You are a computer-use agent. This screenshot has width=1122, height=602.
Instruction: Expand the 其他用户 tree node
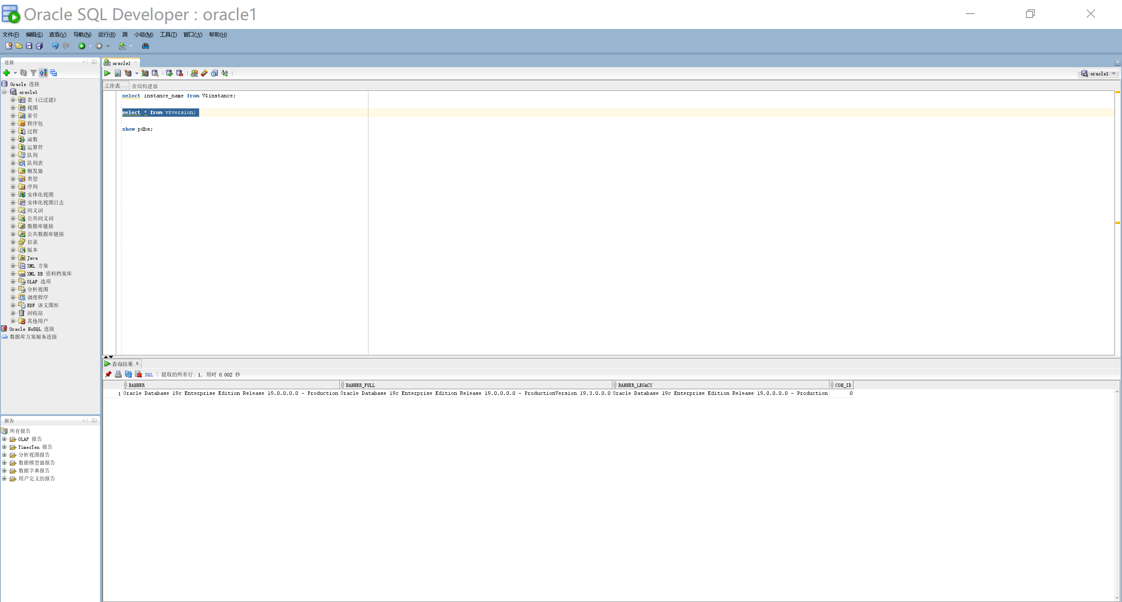click(13, 321)
